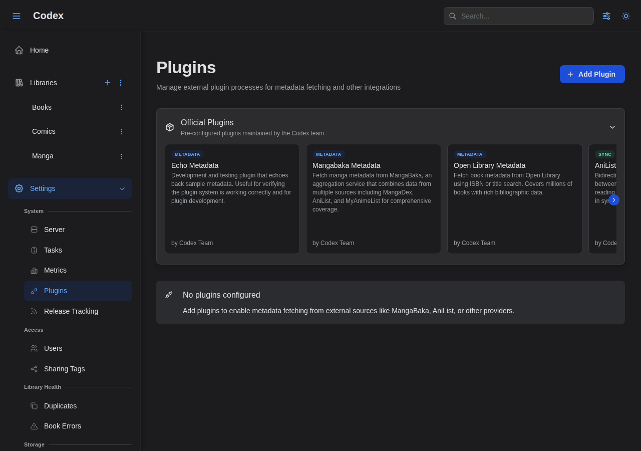Click the Book Errors warning icon
Image resolution: width=641 pixels, height=451 pixels.
[x=34, y=426]
